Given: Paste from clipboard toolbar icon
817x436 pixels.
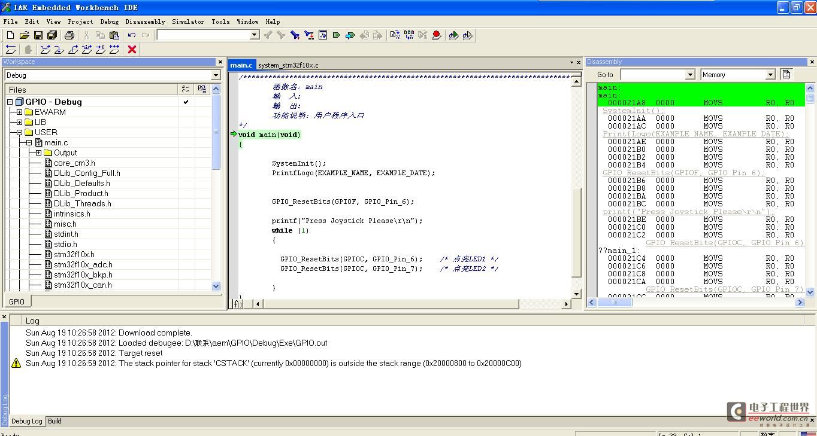Looking at the screenshot, I should (x=114, y=35).
